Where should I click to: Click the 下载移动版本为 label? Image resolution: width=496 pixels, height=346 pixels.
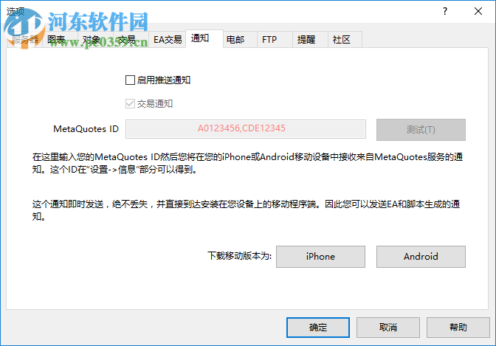(x=239, y=255)
